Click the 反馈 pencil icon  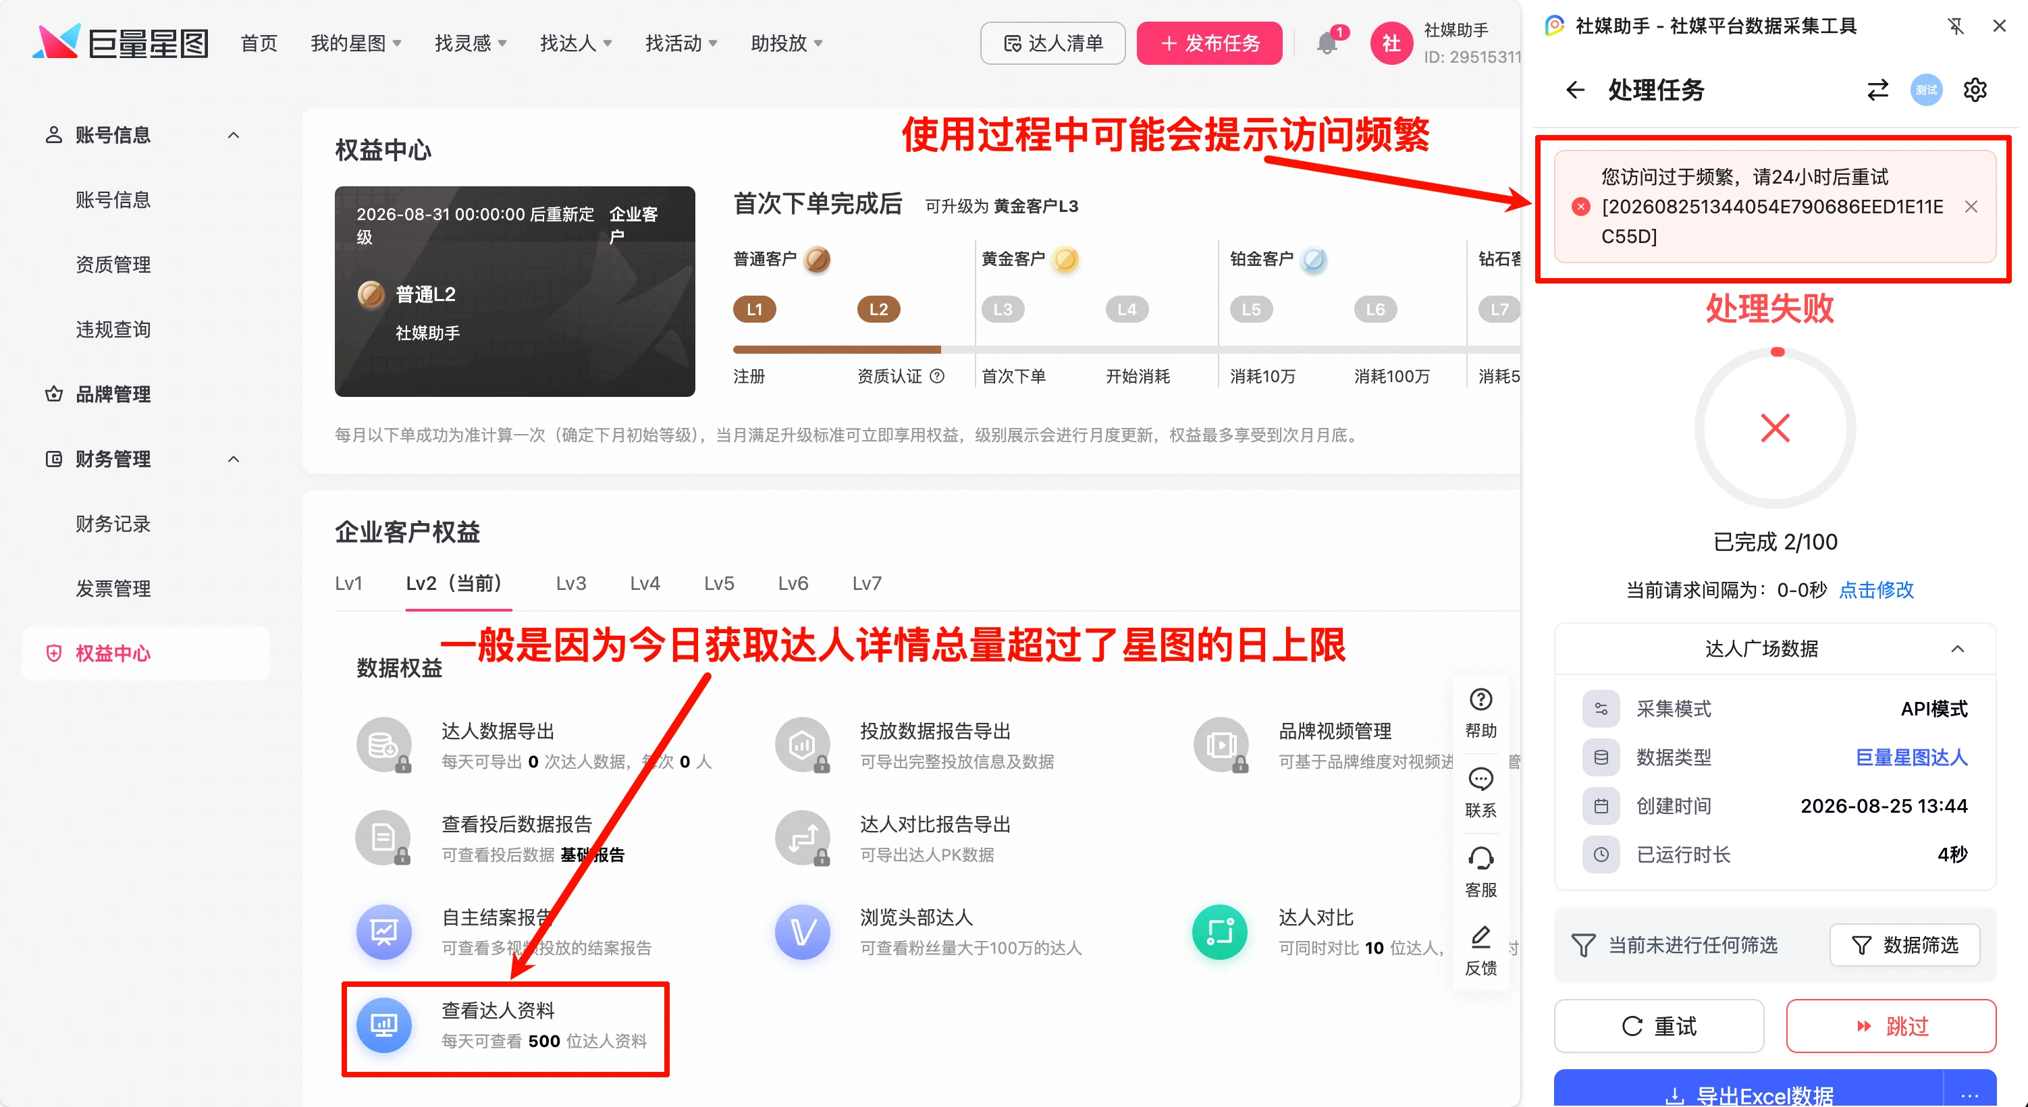click(x=1480, y=950)
